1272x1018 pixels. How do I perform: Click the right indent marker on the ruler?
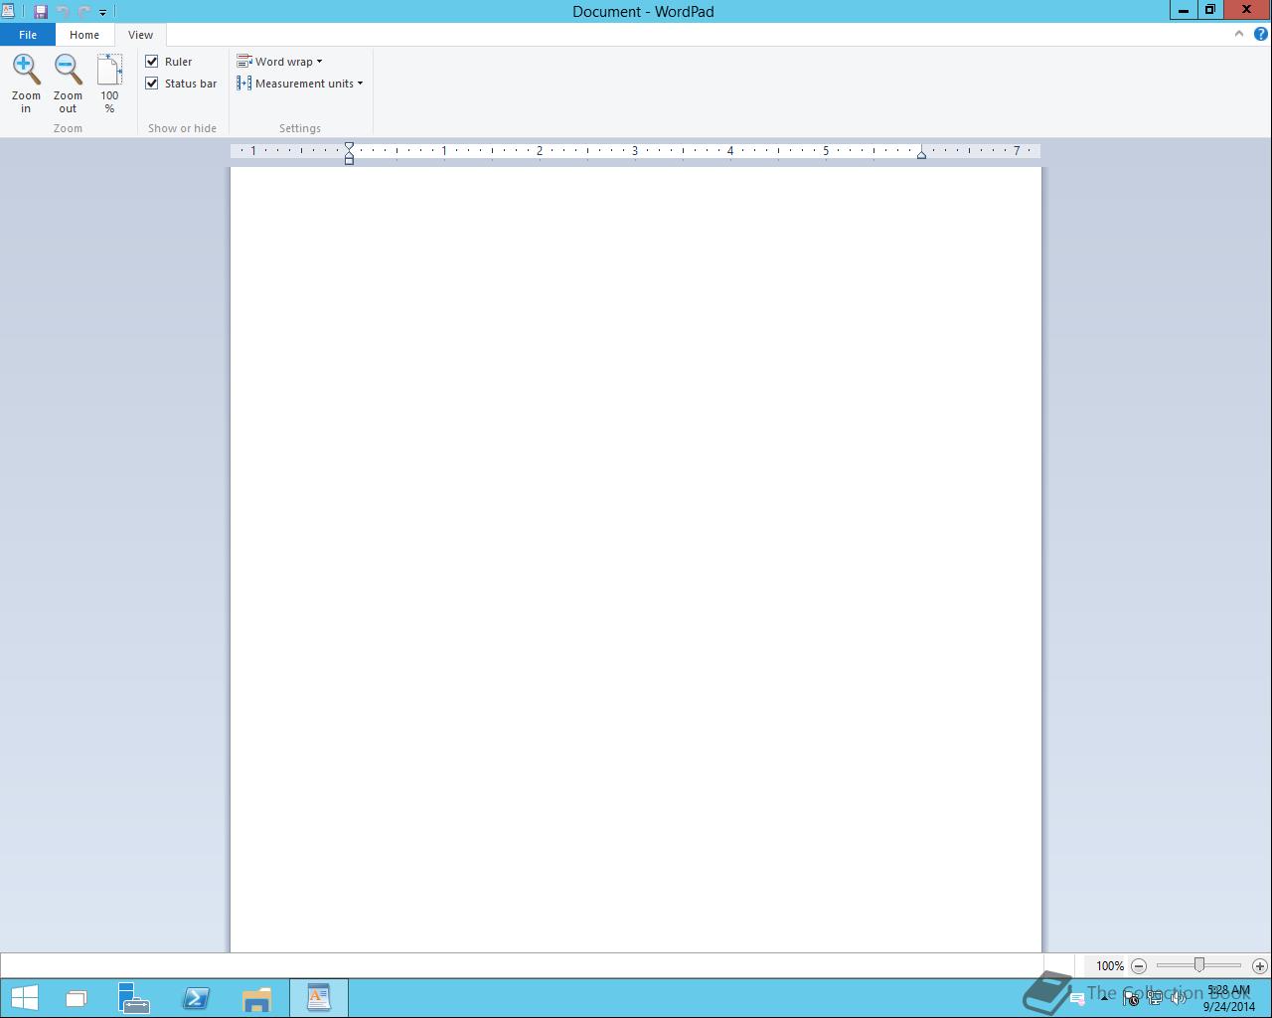click(x=921, y=154)
